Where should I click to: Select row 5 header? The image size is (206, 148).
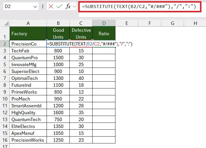5,64
